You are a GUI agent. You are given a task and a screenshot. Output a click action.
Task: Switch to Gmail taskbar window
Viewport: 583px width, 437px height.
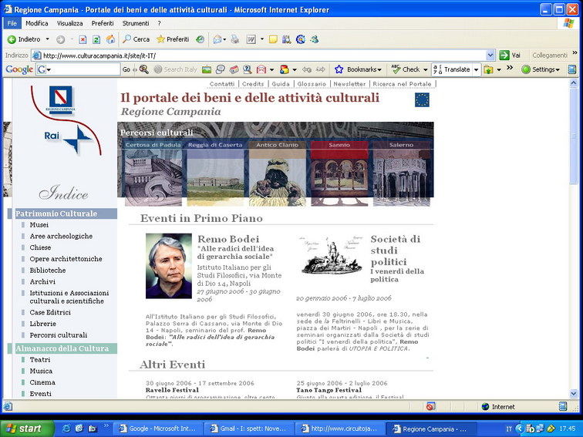pos(248,429)
